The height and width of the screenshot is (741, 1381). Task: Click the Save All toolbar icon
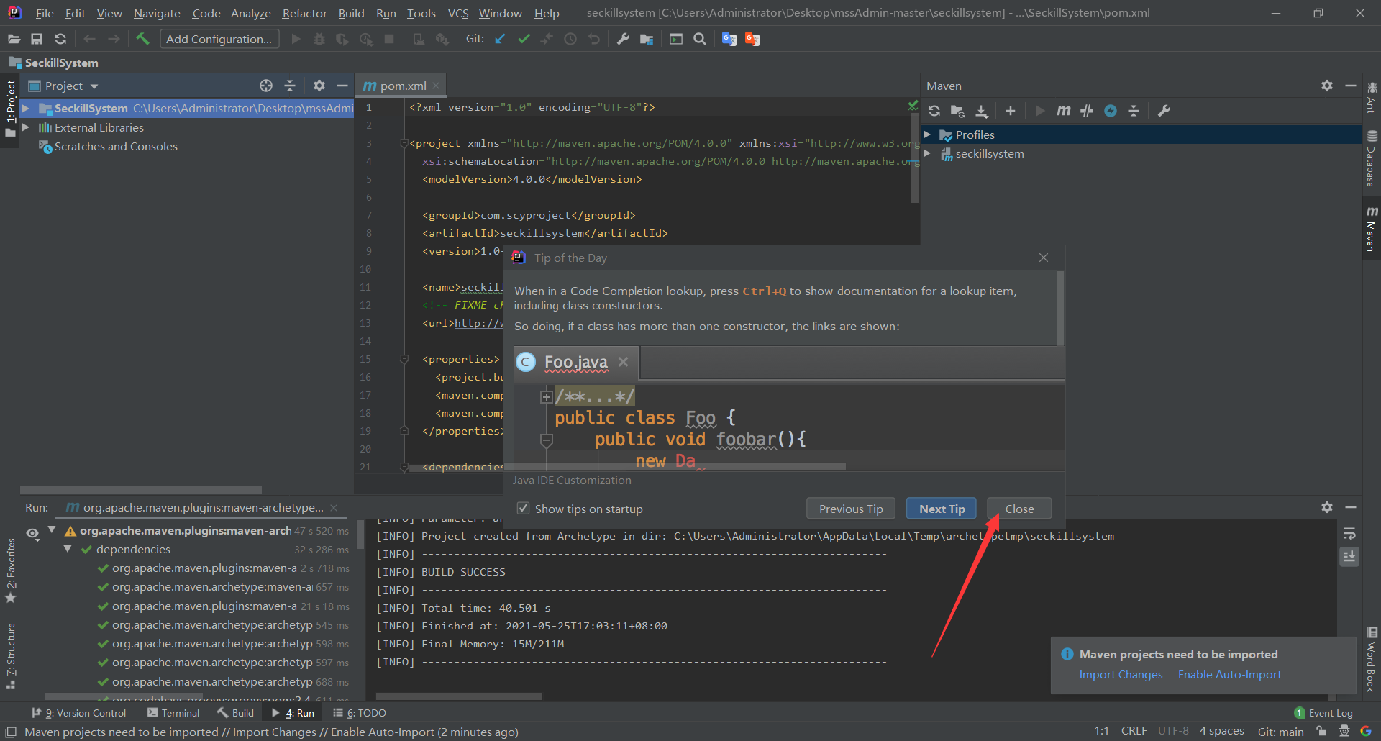click(x=37, y=39)
